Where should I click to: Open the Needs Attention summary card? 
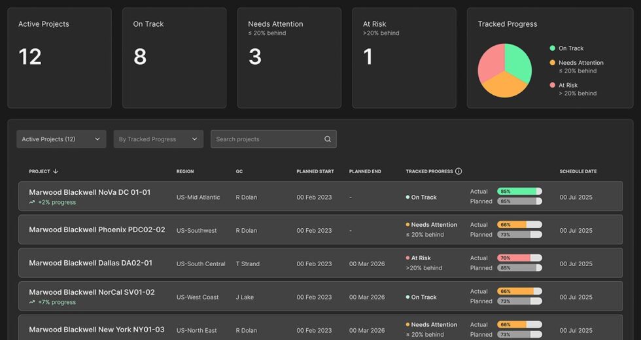click(x=289, y=58)
